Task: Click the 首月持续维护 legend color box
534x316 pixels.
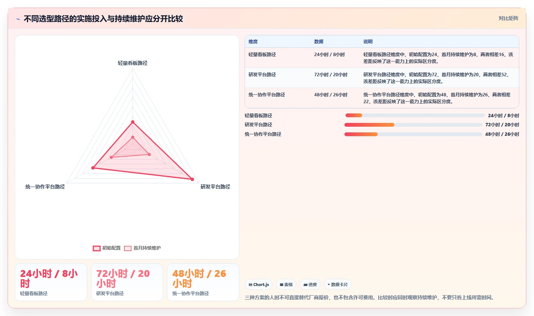Action: tap(128, 248)
